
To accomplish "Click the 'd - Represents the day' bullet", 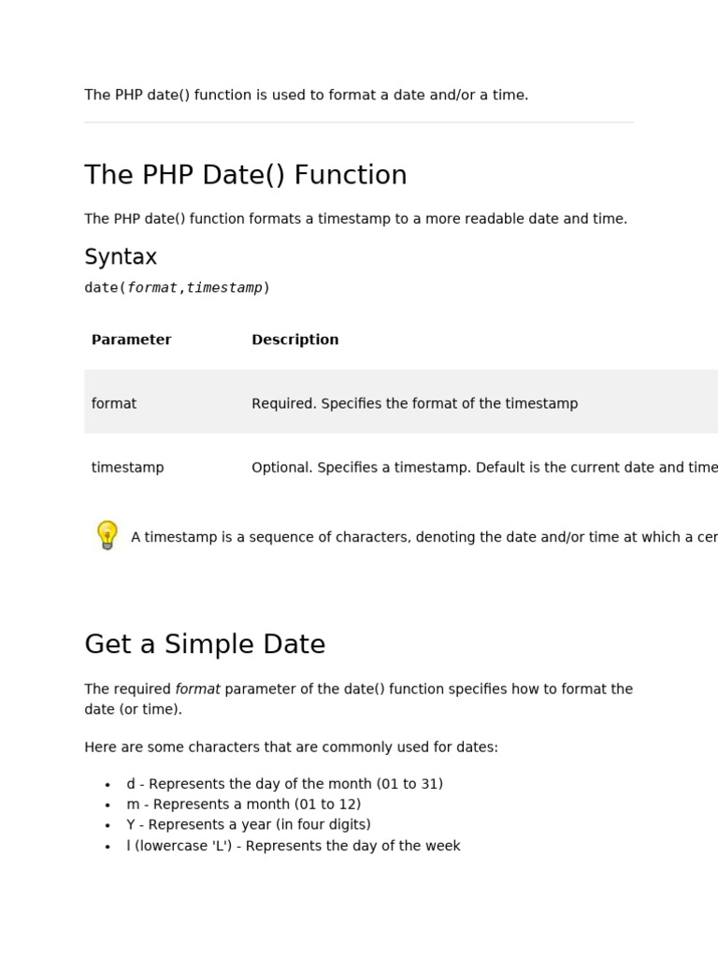I will coord(284,784).
